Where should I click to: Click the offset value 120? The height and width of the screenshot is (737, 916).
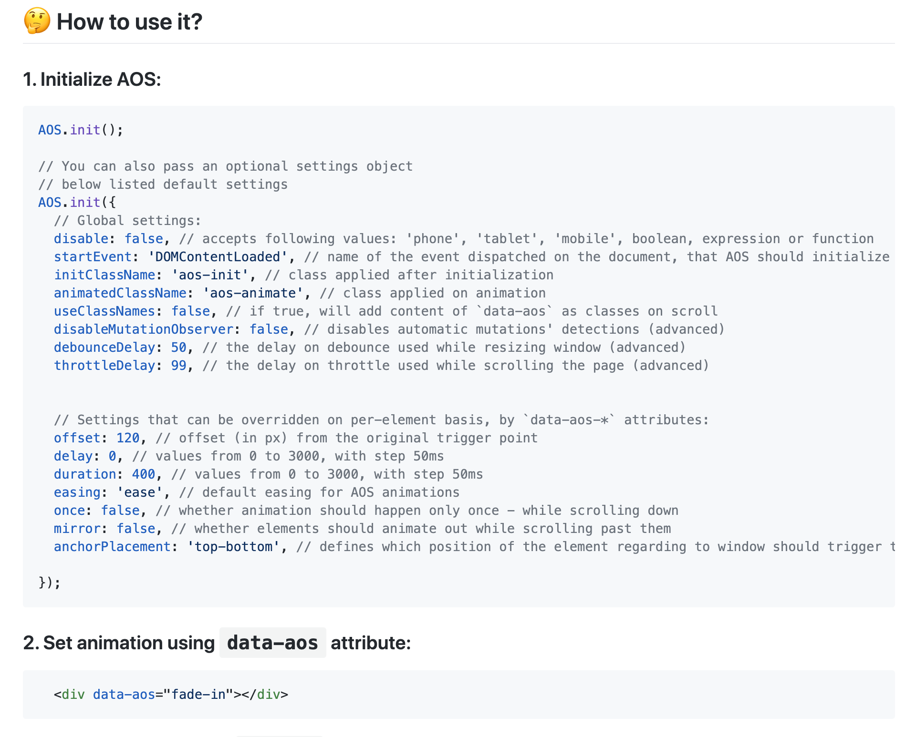tap(128, 438)
